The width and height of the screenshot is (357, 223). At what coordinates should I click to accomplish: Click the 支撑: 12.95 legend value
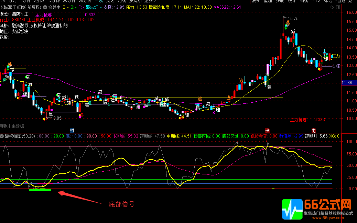[x=114, y=7]
